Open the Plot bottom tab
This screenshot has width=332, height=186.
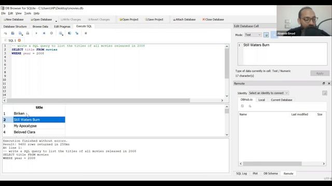pos(255,174)
